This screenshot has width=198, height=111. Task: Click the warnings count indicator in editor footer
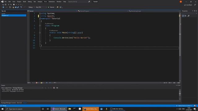click(x=42, y=83)
